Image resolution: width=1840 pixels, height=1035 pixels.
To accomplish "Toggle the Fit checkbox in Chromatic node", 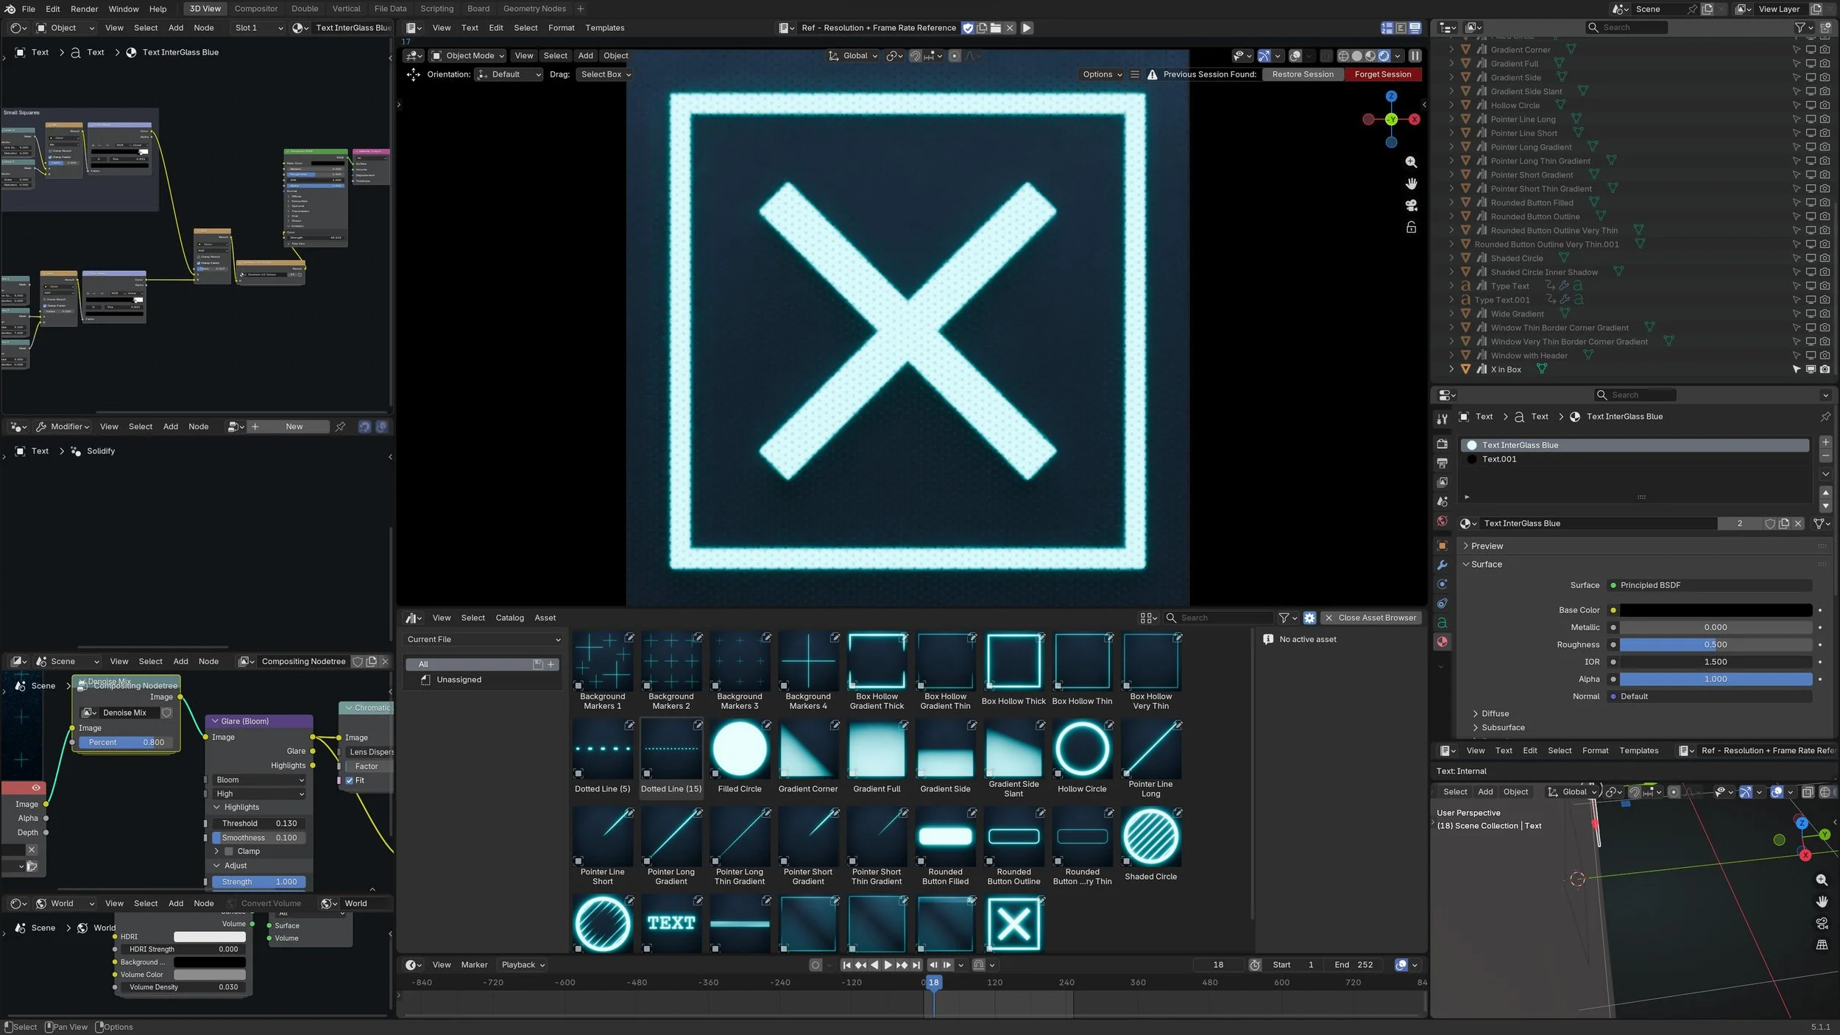I will pos(350,780).
